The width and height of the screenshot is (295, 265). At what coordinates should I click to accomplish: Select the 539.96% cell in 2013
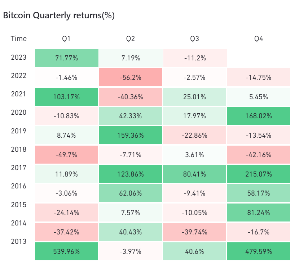coord(67,251)
